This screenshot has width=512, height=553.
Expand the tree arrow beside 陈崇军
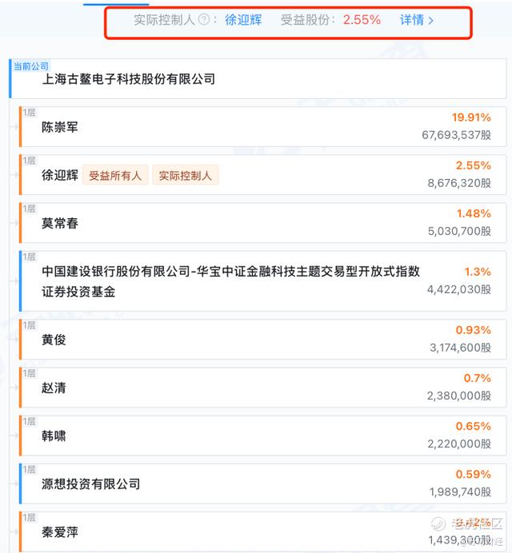pos(14,126)
